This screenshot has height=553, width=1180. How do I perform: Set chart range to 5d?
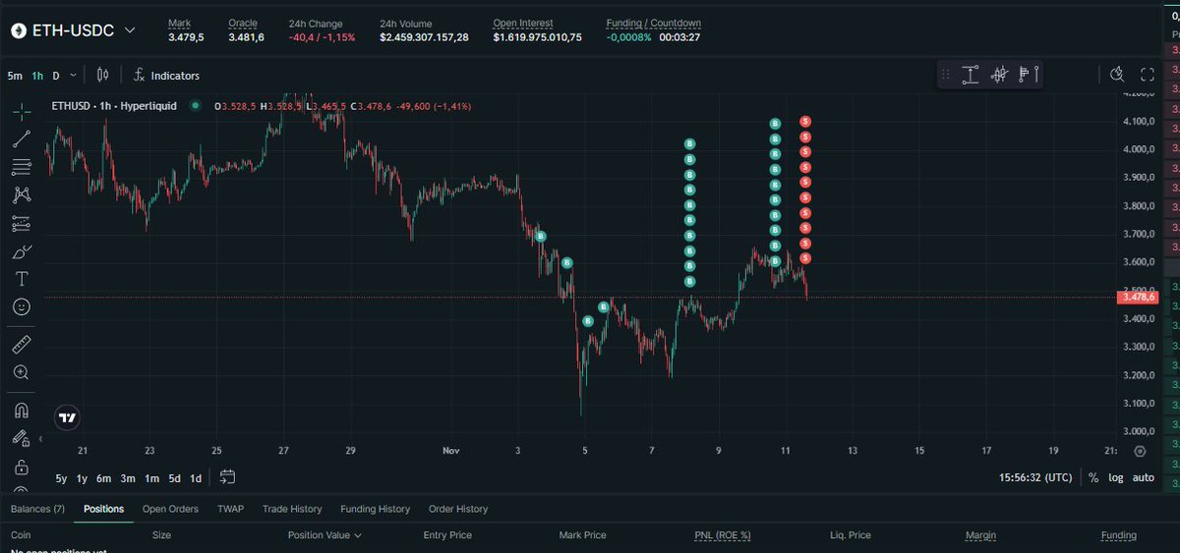coord(174,478)
